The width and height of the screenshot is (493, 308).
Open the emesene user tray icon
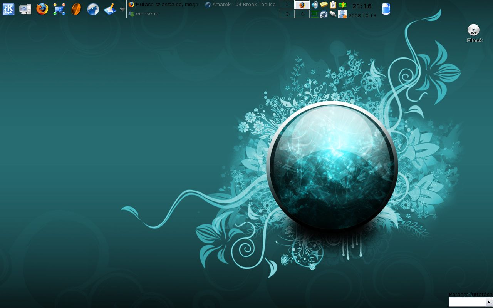click(342, 14)
